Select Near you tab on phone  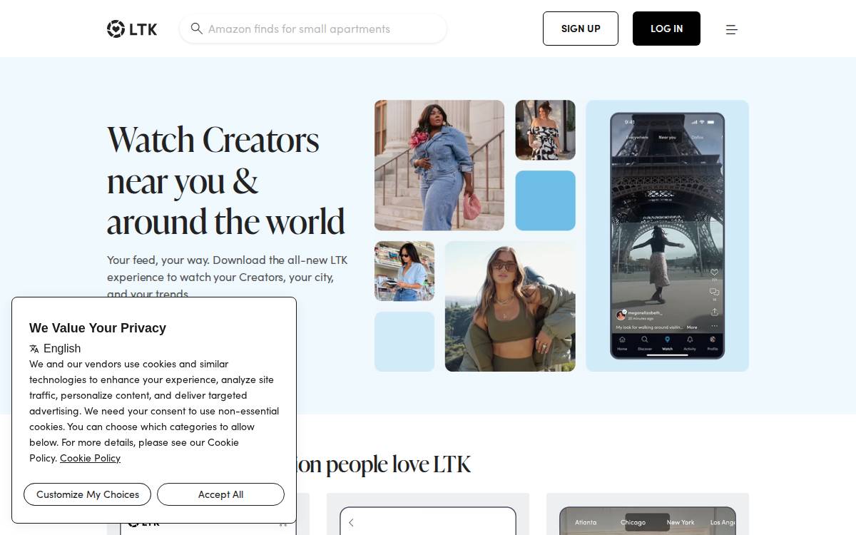[x=667, y=137]
